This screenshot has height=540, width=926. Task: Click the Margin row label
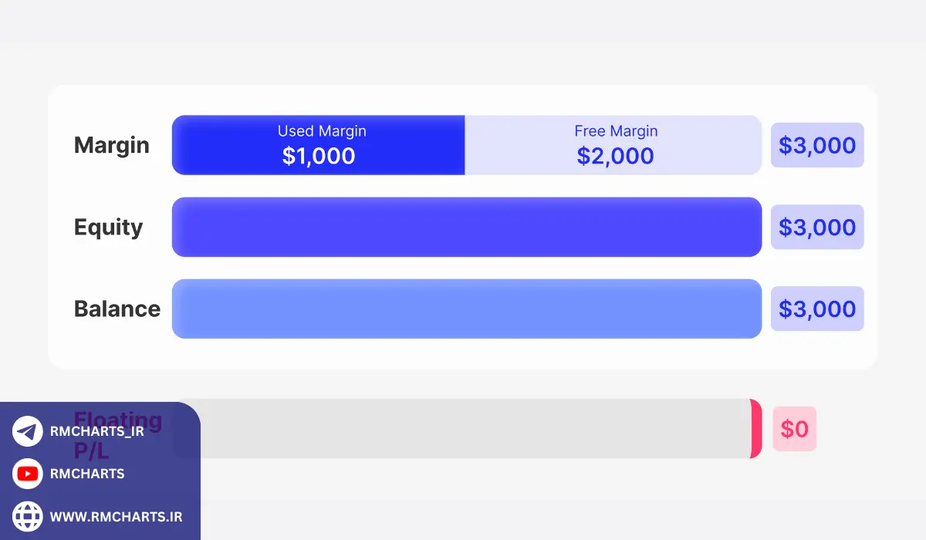[112, 145]
